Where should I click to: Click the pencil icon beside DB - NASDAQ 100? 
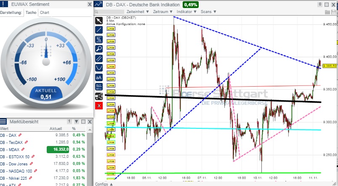(x=35, y=171)
